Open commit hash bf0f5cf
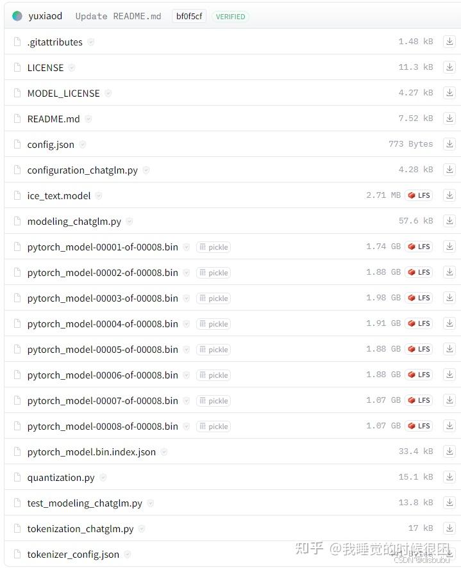Viewport: 461px width, 568px height. (189, 16)
